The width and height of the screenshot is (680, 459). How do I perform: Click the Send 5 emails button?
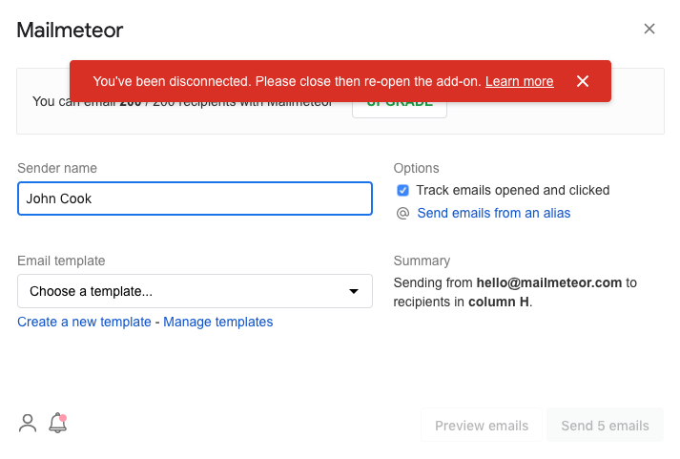[605, 426]
